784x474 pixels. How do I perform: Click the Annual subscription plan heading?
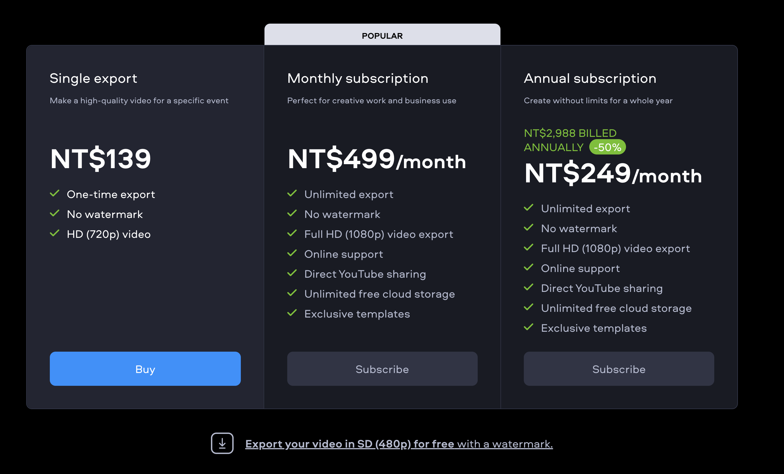[590, 79]
